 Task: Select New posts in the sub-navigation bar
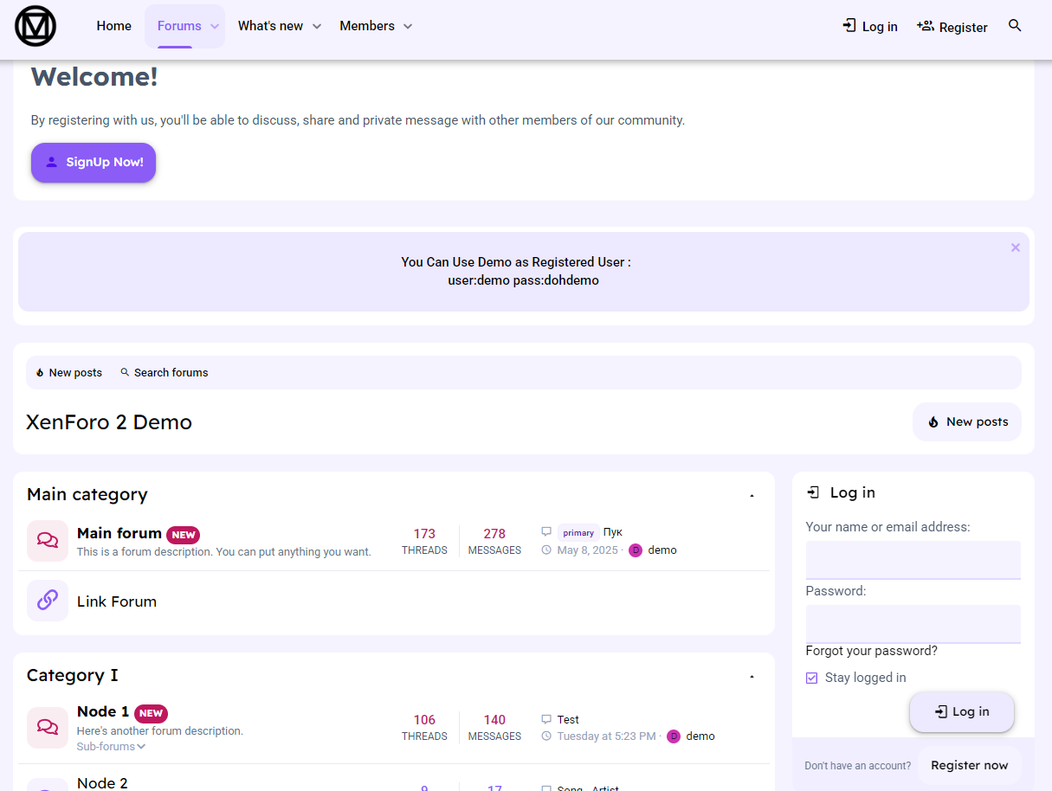point(68,373)
